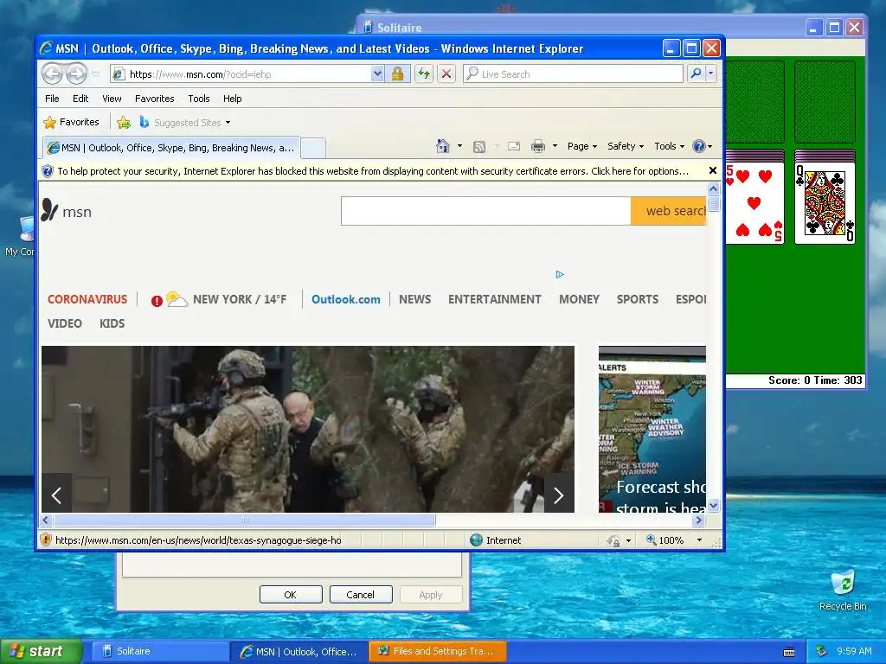Click the Solitaire queen of clubs card
Image resolution: width=886 pixels, height=664 pixels.
[x=825, y=203]
